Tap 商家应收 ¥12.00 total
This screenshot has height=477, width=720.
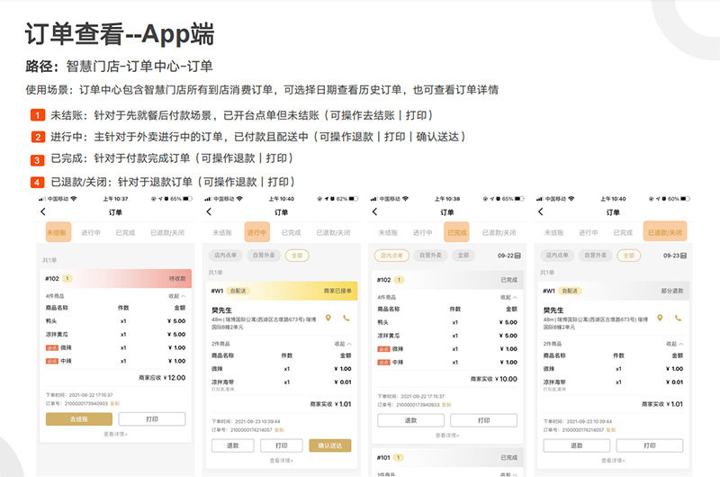(x=162, y=378)
